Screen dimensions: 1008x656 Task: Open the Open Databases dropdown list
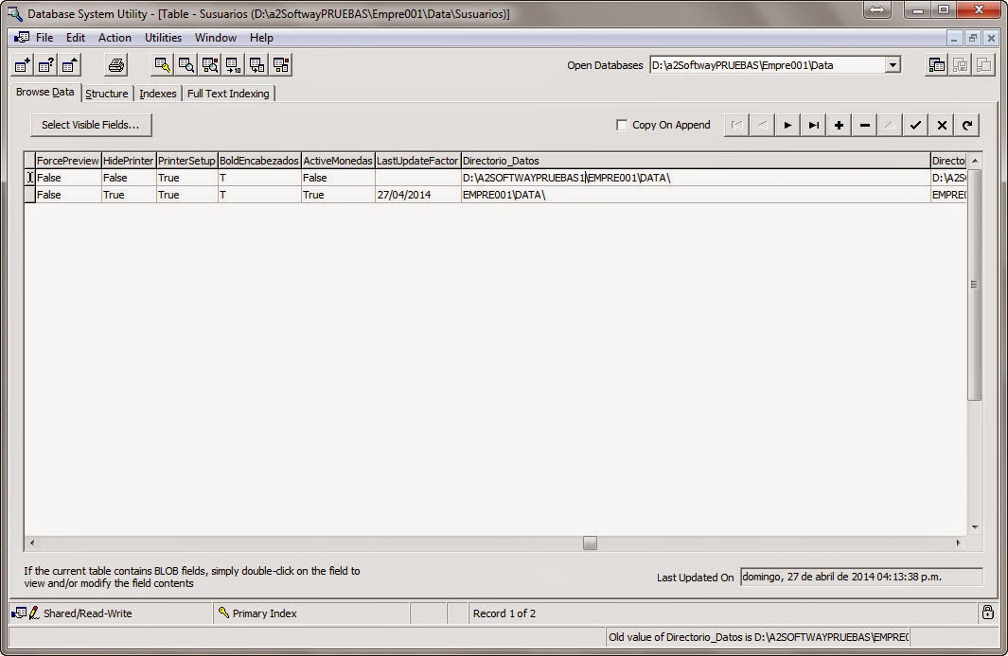(x=891, y=64)
